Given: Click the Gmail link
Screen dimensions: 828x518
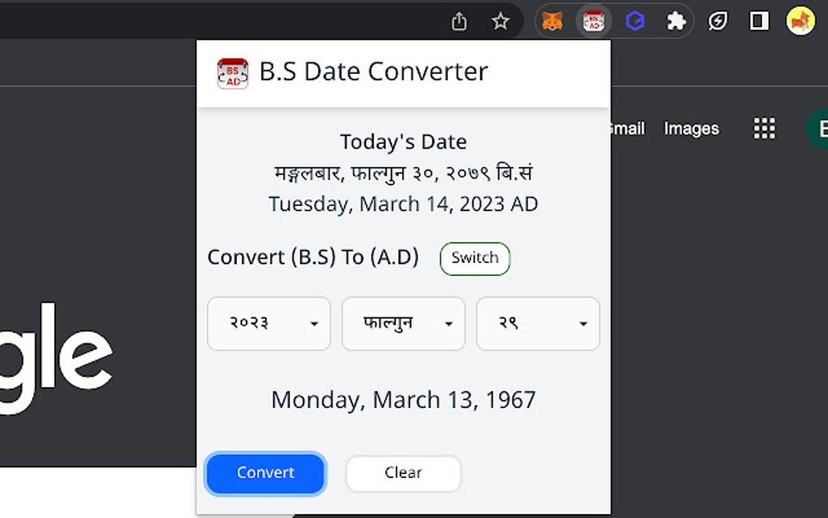Looking at the screenshot, I should (x=627, y=128).
